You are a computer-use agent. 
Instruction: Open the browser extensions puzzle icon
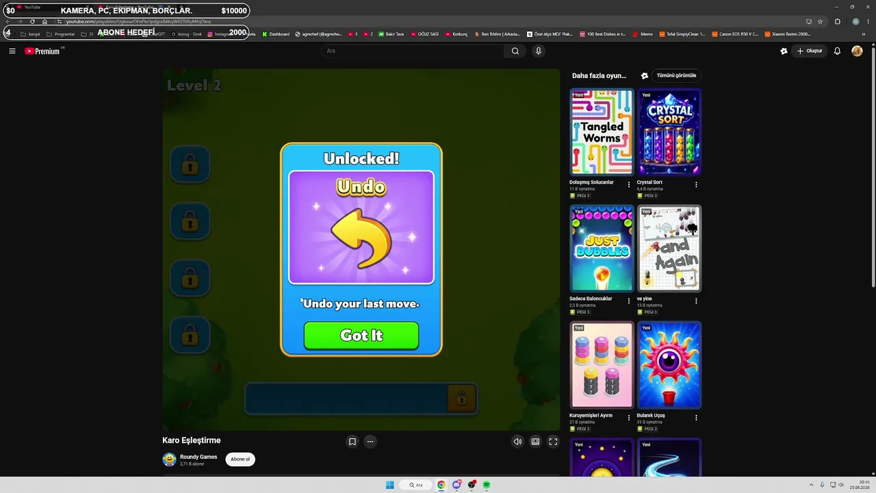click(x=837, y=22)
